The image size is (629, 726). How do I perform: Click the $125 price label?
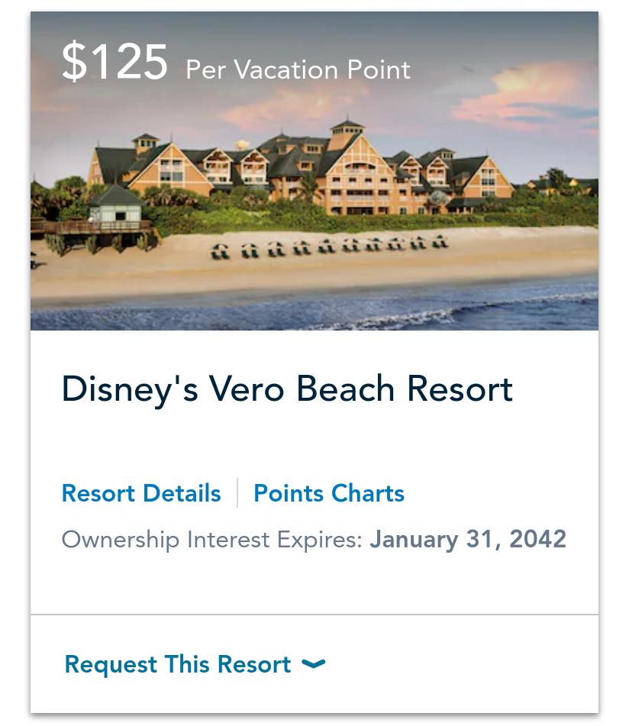(x=115, y=61)
